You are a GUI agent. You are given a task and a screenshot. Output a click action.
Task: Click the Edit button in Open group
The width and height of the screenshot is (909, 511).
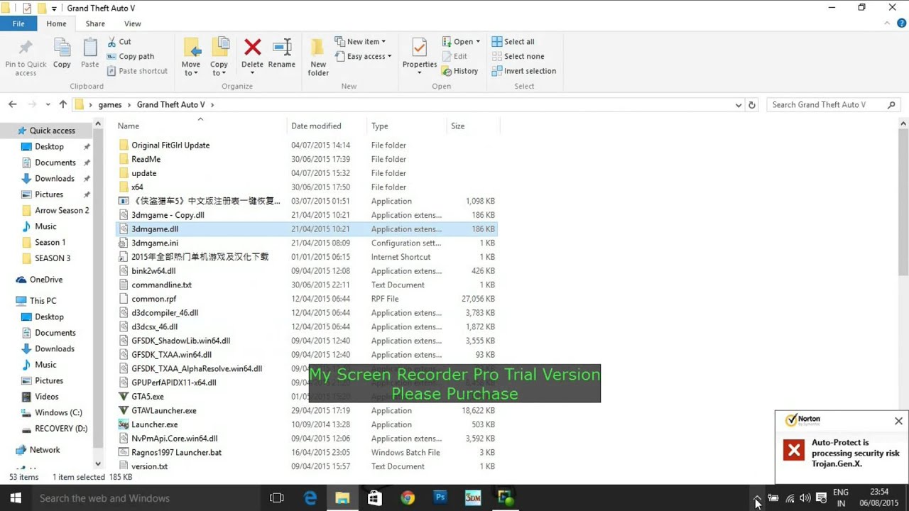tap(454, 56)
